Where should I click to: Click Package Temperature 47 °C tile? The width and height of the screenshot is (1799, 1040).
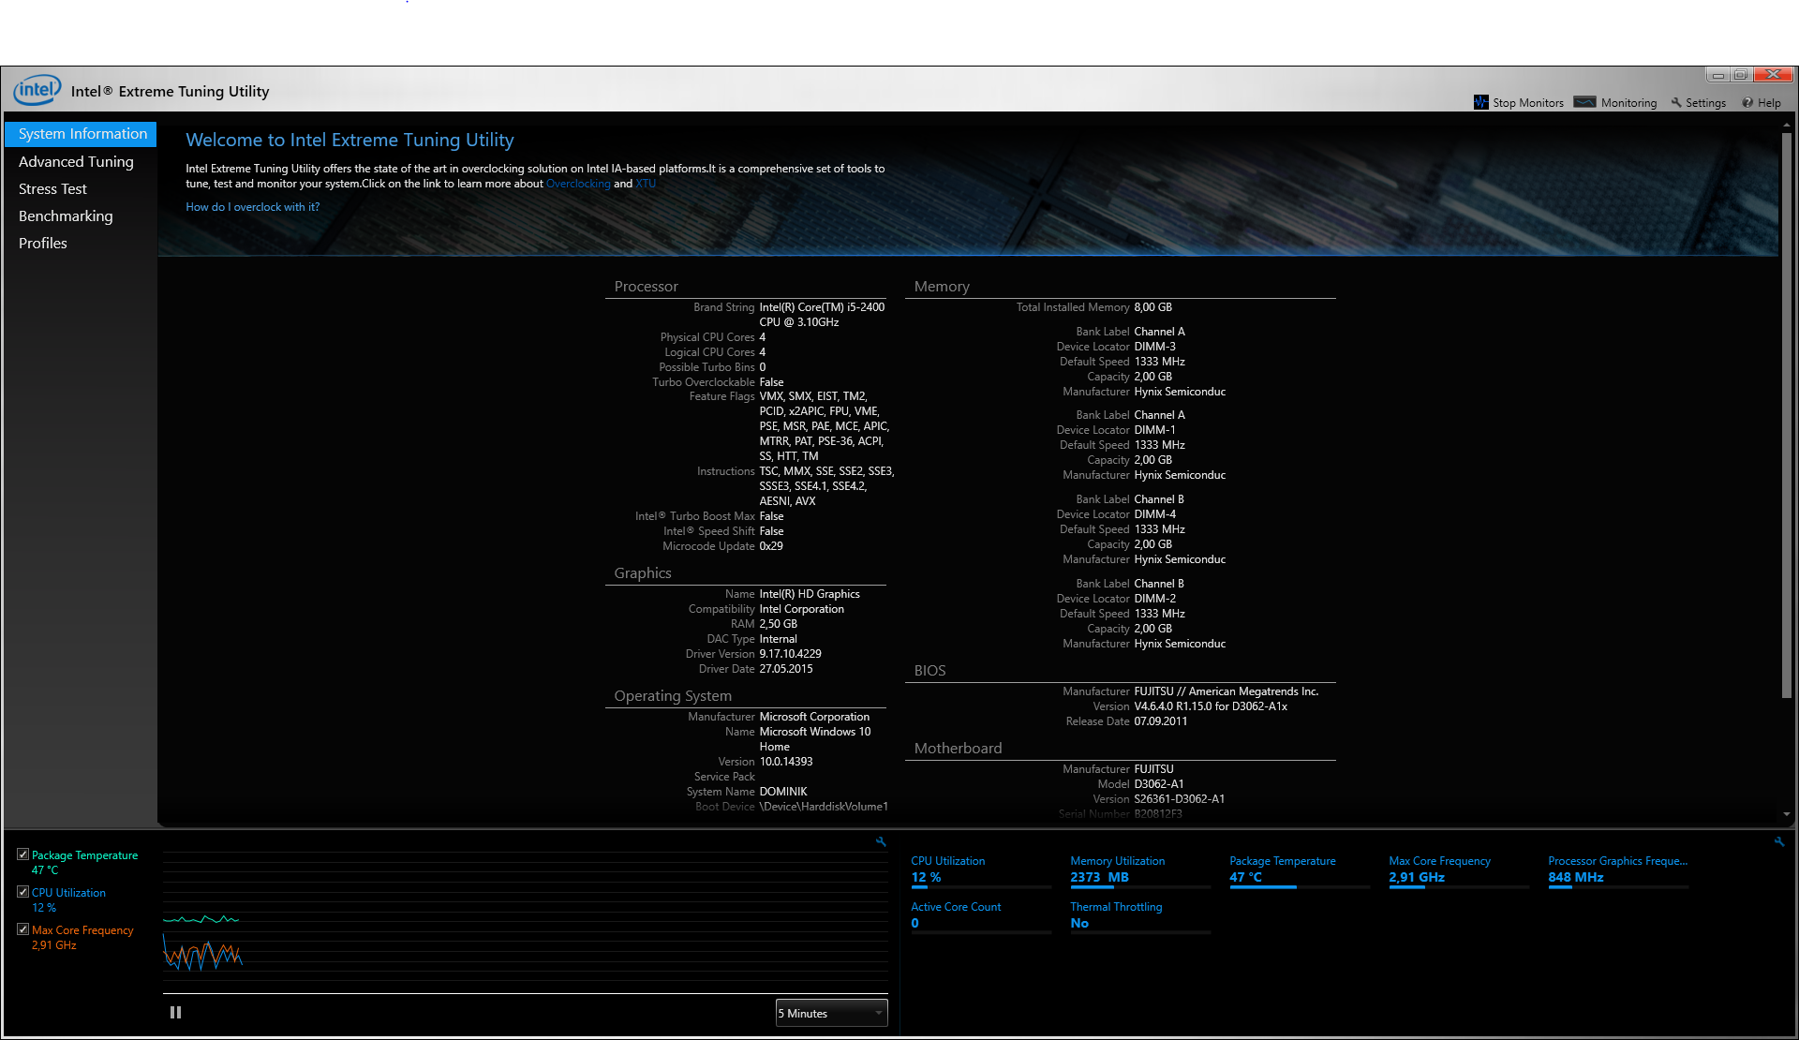1300,870
